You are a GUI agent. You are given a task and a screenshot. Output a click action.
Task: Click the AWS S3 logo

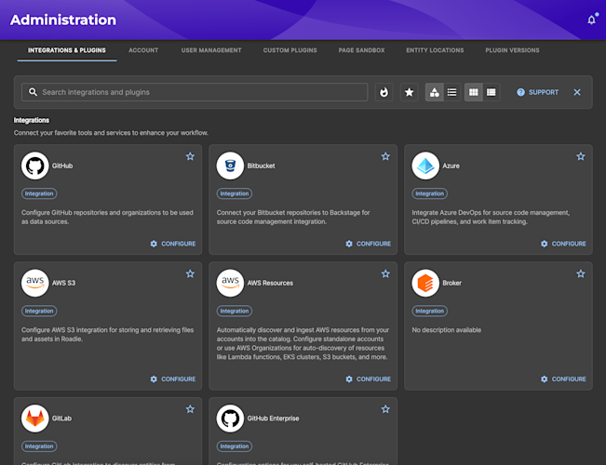point(34,283)
